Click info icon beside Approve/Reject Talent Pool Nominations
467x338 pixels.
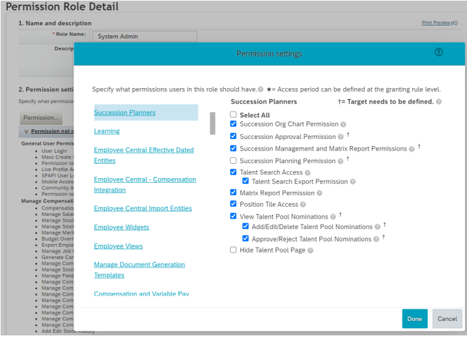point(376,239)
